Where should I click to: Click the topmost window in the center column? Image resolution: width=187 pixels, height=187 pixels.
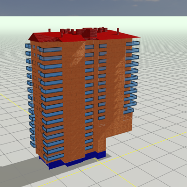point(89,47)
